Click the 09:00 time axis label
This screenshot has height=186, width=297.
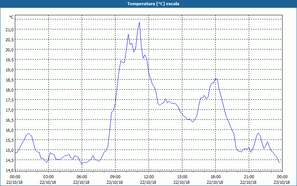coord(115,177)
